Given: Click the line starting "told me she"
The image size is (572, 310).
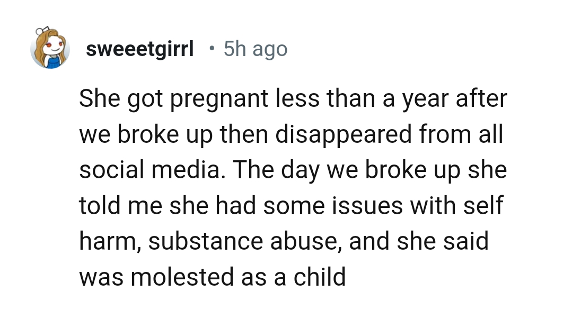Looking at the screenshot, I should pos(291,206).
